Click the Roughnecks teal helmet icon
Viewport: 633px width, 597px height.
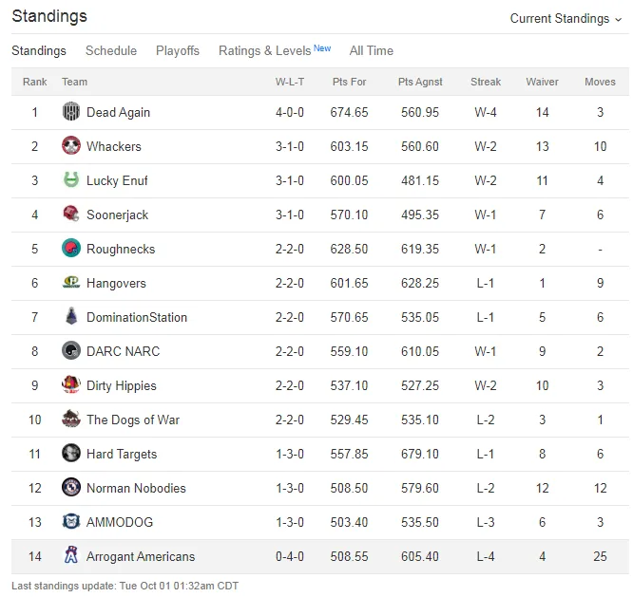click(71, 249)
